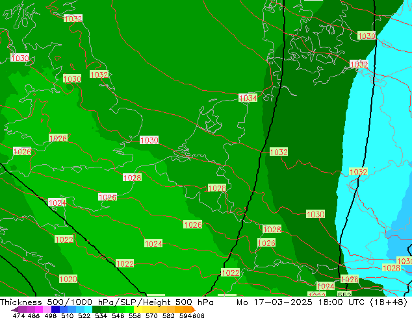Image resolution: width=412 pixels, height=318 pixels.
Task: Pick the light pink legend swatch
Action: coord(47,309)
